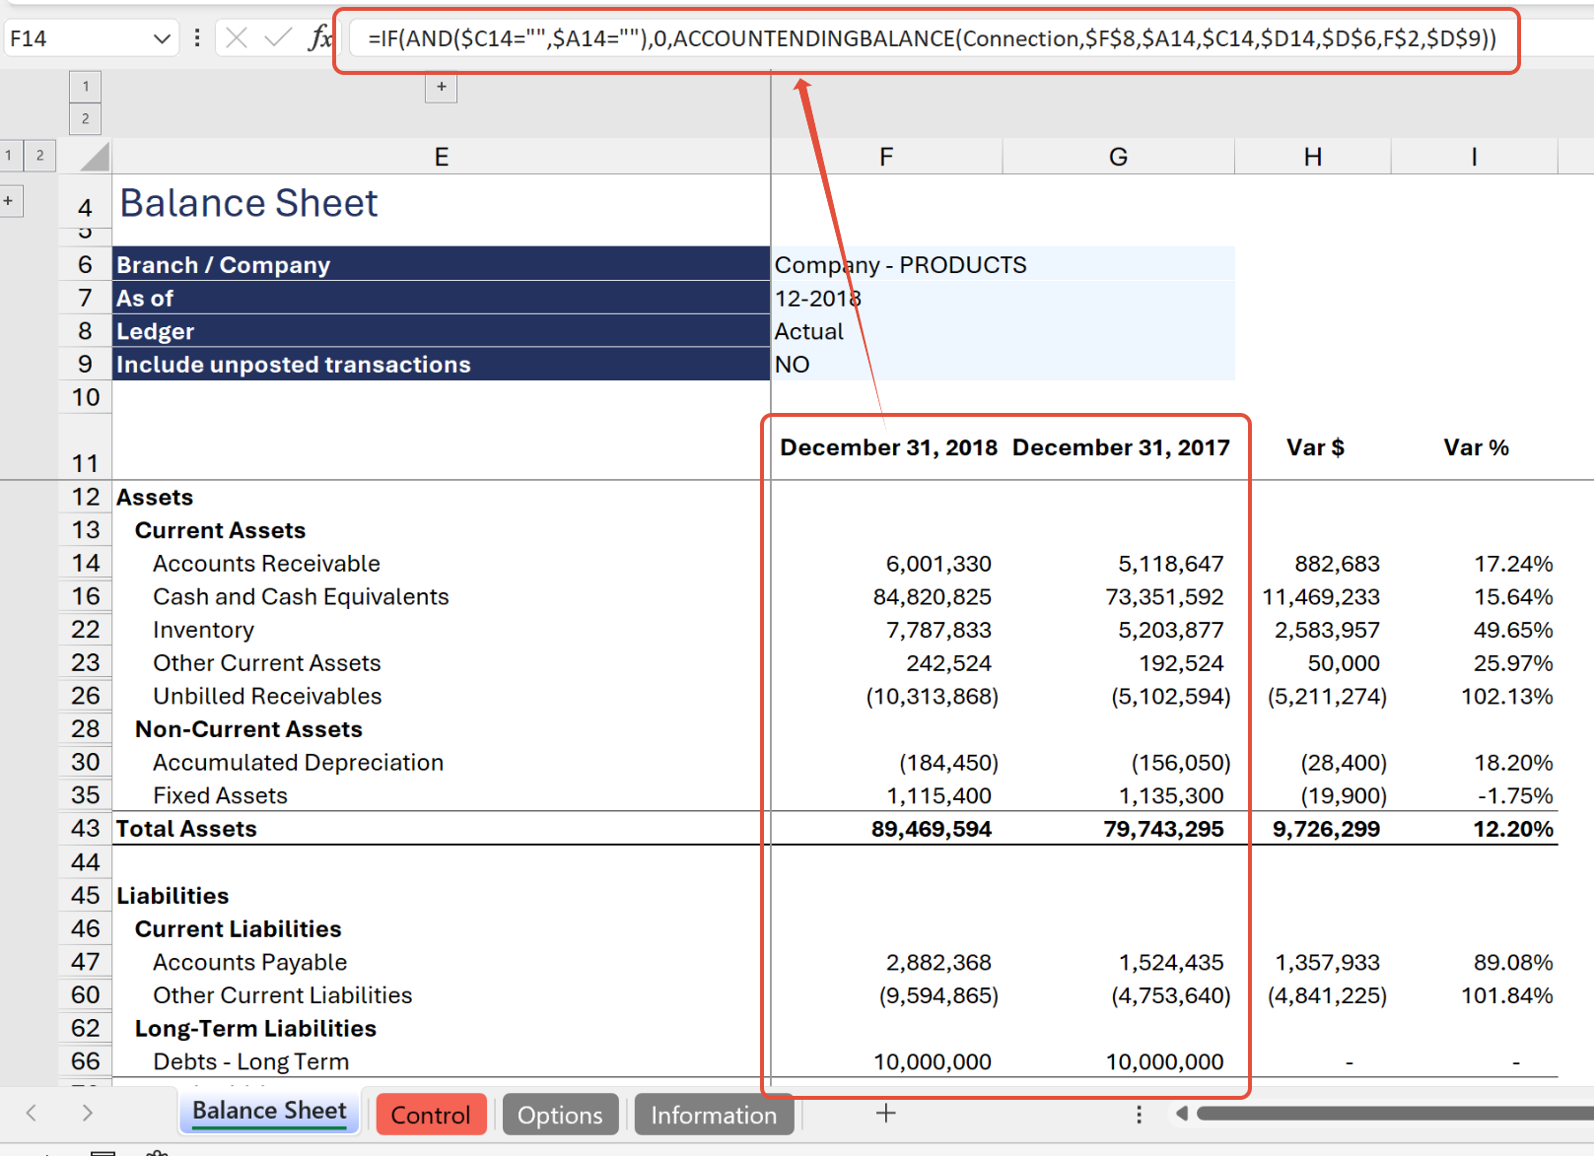Click next sheet navigation arrow

coord(88,1114)
